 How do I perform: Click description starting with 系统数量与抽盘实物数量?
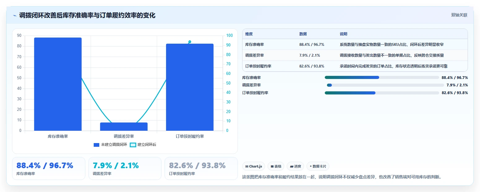click(x=392, y=45)
